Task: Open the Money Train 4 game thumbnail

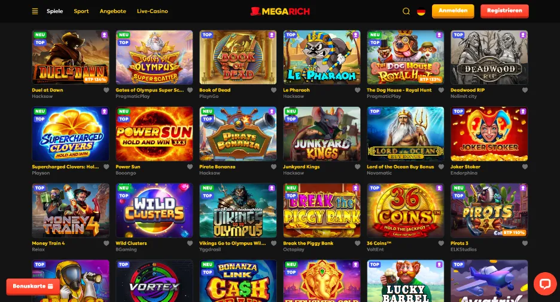Action: (x=71, y=211)
